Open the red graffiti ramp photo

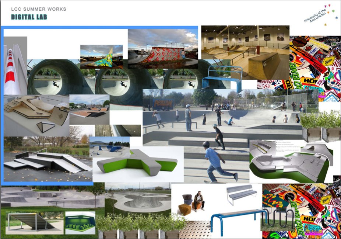pyautogui.click(x=162, y=48)
